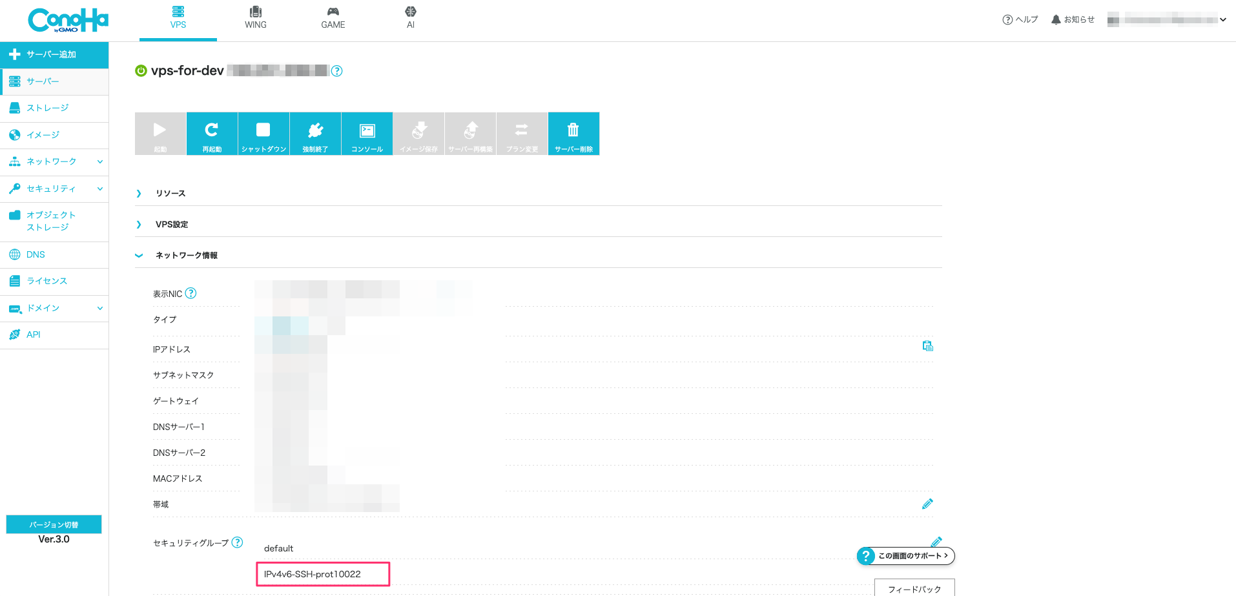Switch to the WING tab

(256, 18)
